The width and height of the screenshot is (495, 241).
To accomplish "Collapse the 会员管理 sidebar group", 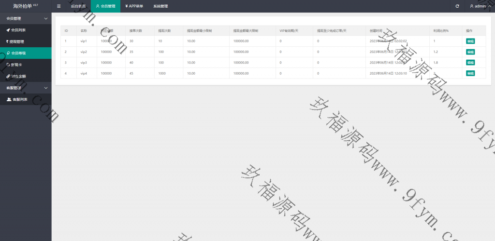I will [46, 18].
